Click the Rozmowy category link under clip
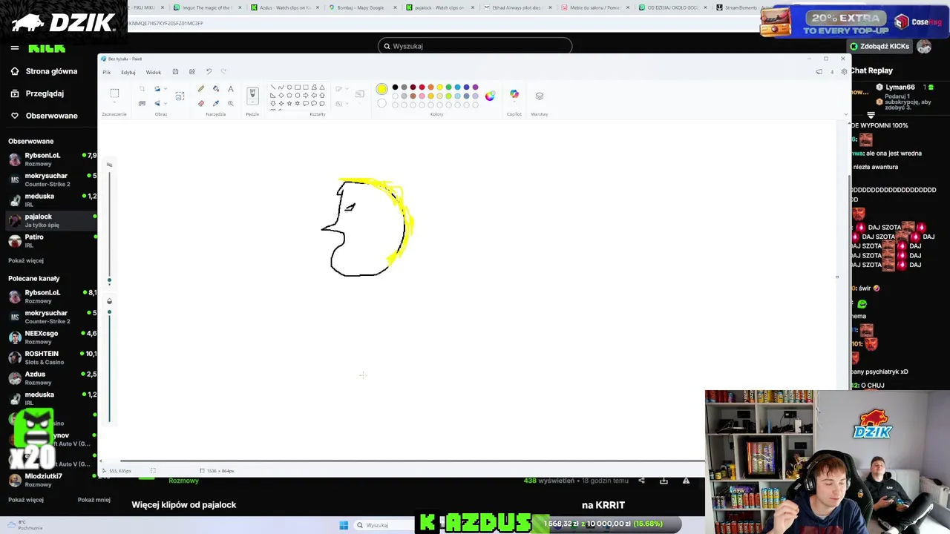Viewport: 950px width, 534px height. pos(183,481)
